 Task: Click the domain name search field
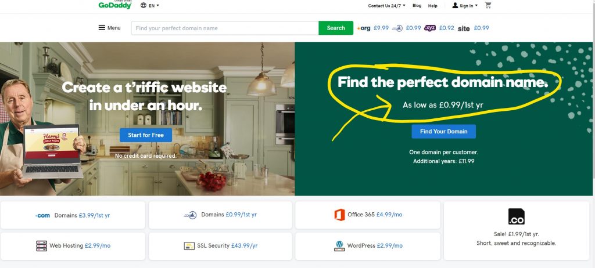click(x=225, y=28)
